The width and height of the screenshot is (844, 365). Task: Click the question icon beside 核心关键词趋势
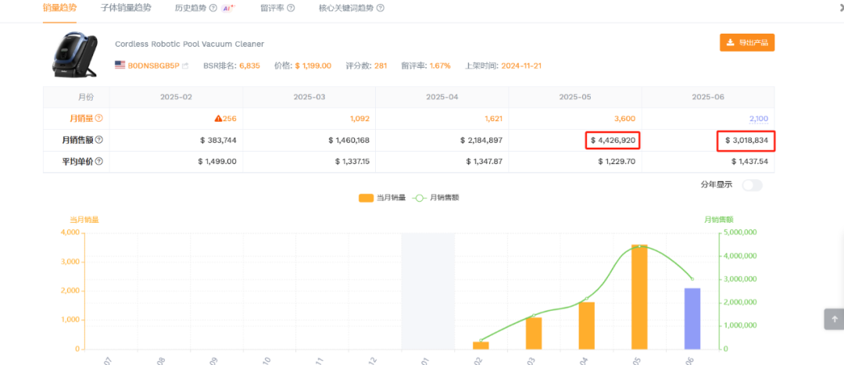[381, 8]
